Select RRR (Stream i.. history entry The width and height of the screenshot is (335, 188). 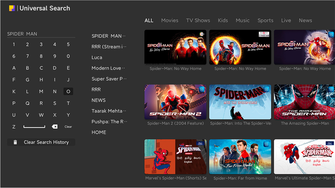[109, 47]
